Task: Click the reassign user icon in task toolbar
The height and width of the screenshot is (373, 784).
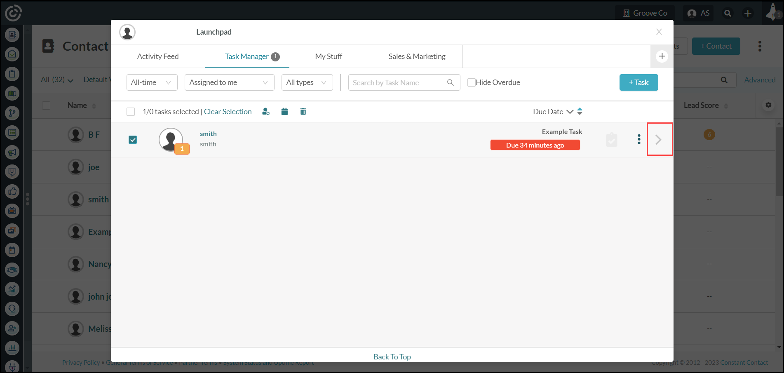Action: [x=266, y=111]
